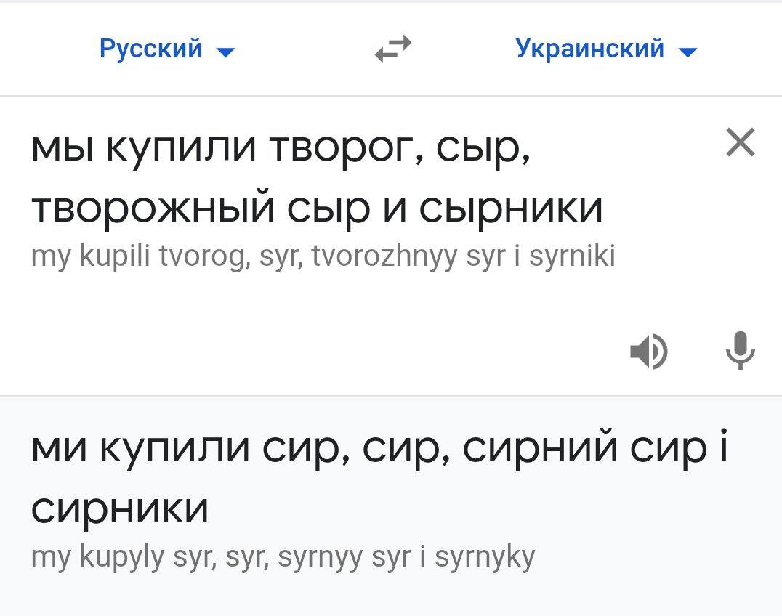
Task: Tap the word "сирники" in the Ukrainian translation
Action: (x=120, y=508)
